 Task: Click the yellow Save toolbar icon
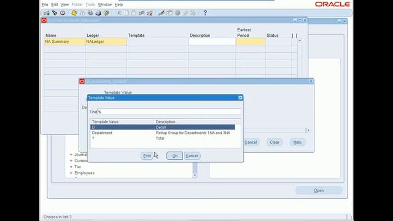coord(74,13)
